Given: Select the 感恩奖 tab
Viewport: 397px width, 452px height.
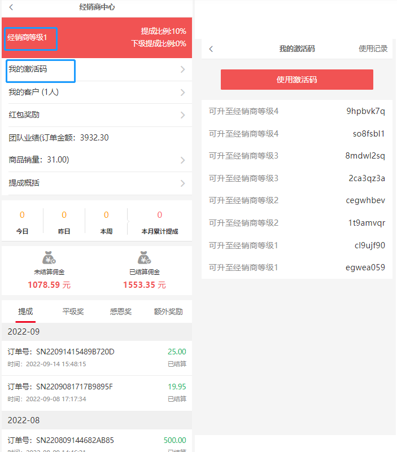Looking at the screenshot, I should (120, 311).
